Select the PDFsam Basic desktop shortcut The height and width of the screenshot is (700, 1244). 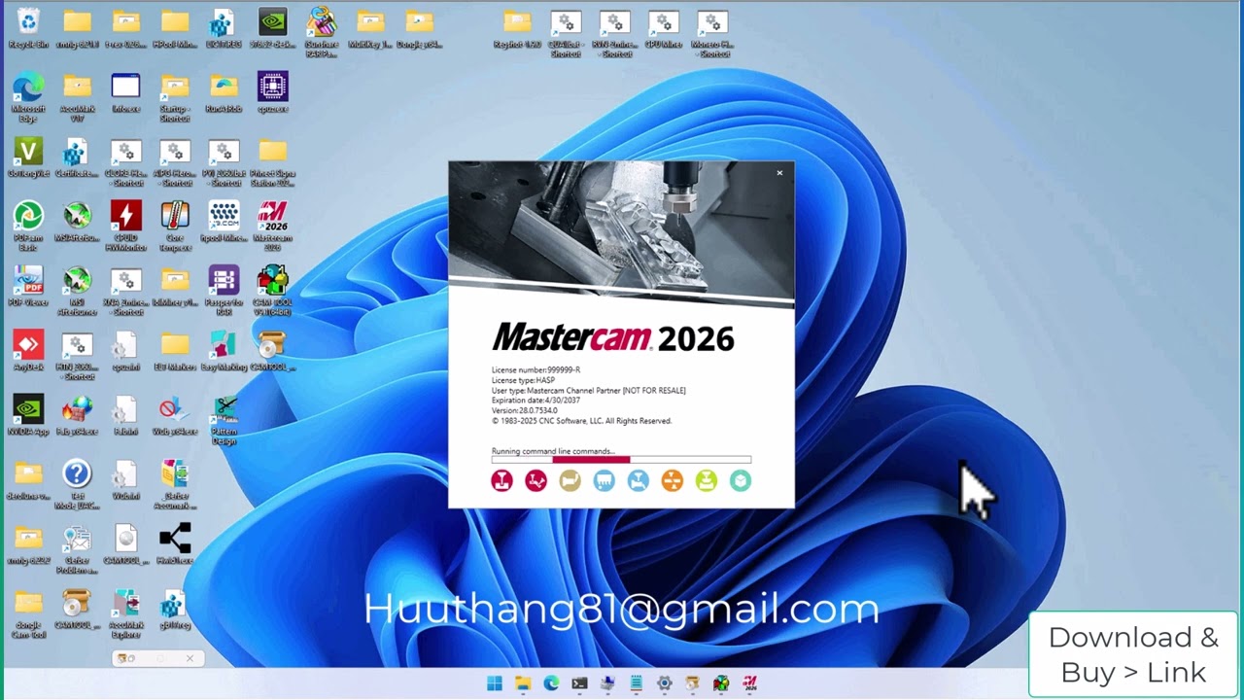tap(28, 226)
